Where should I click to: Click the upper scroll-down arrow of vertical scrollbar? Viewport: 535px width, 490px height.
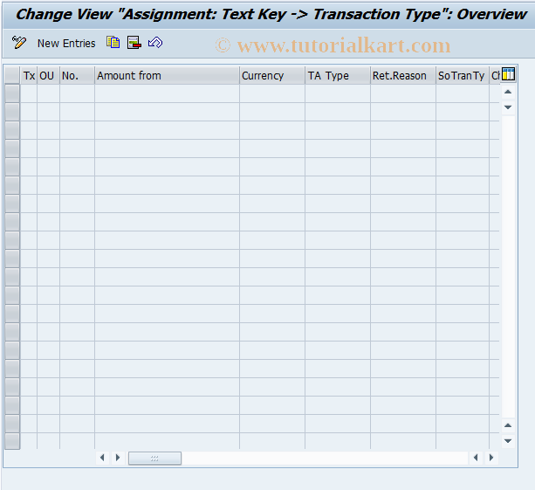click(508, 107)
